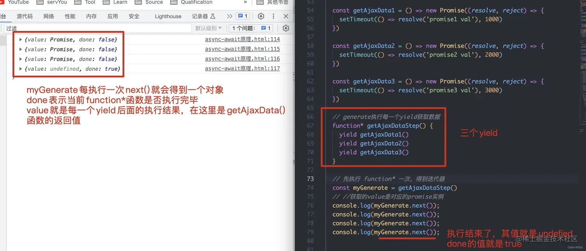Expand {value: undefined, done: true} entry
586x251 pixels.
tap(21, 69)
